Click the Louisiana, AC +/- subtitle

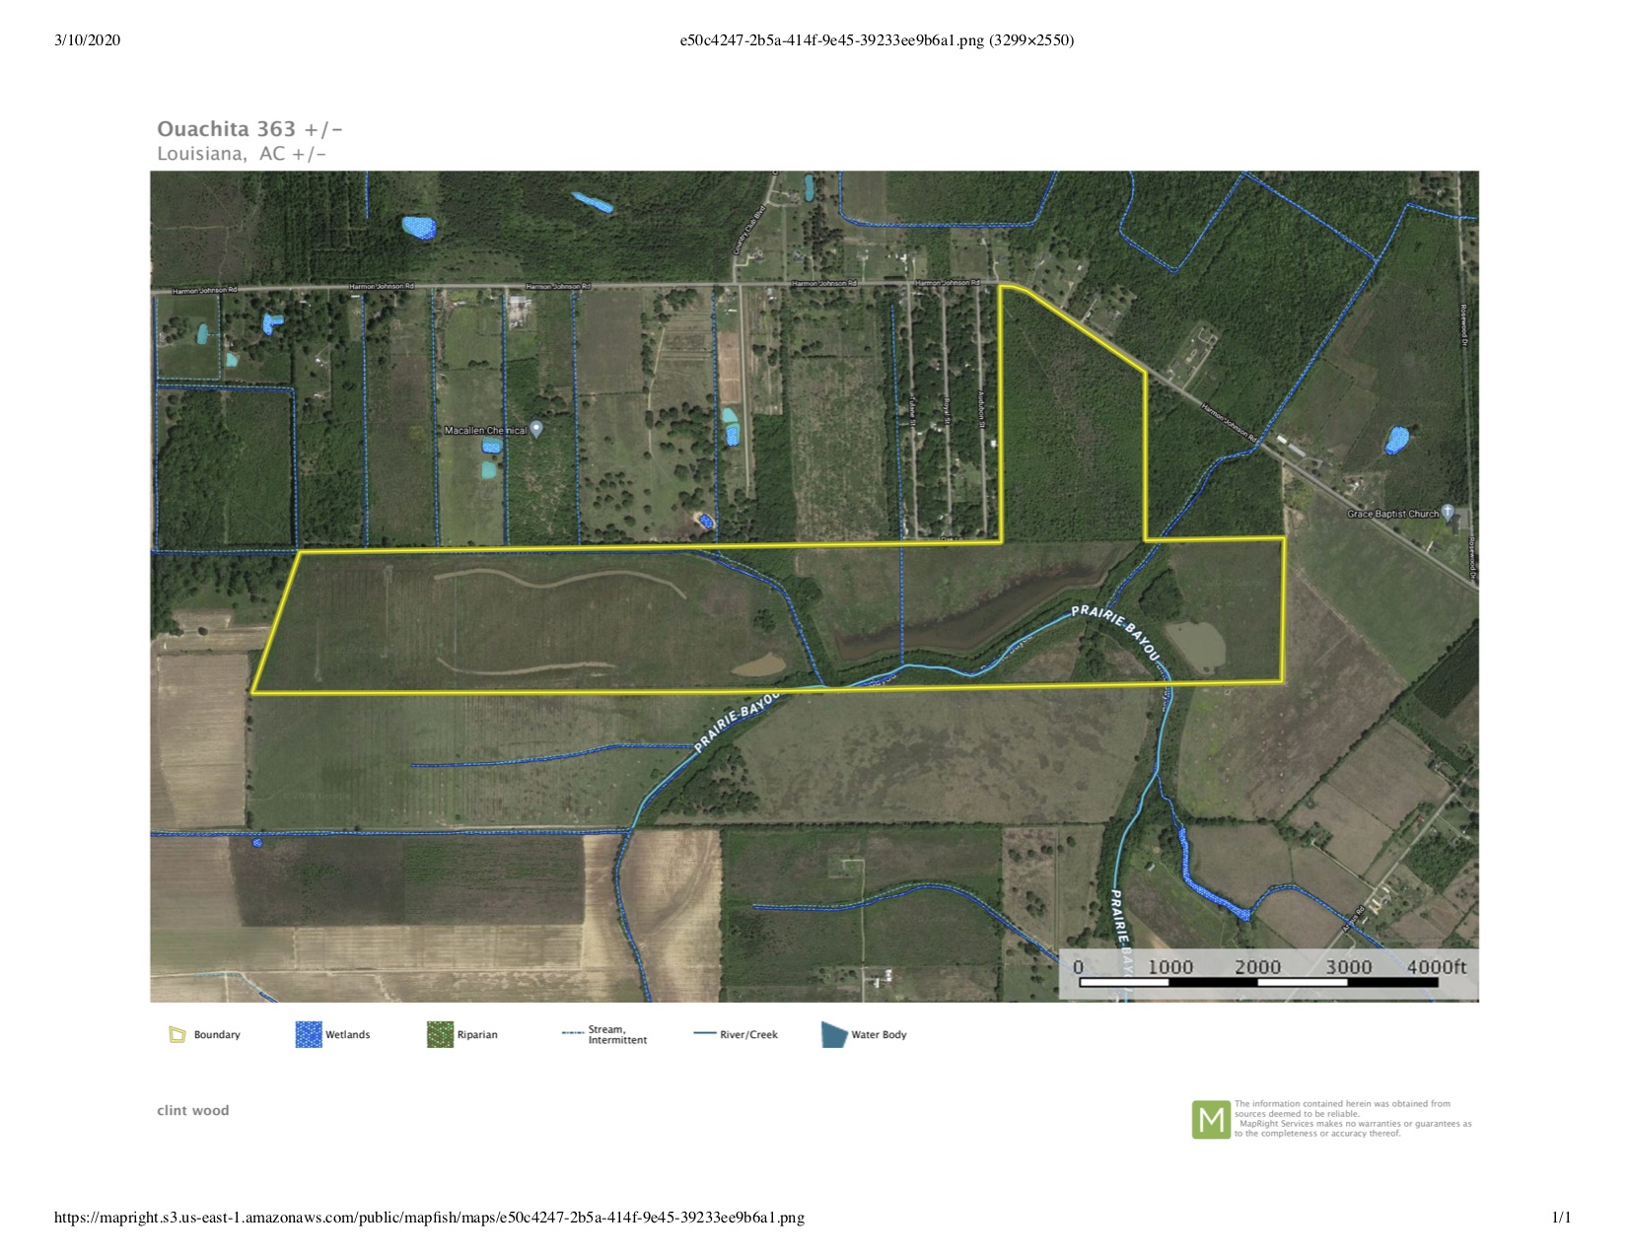tap(242, 154)
